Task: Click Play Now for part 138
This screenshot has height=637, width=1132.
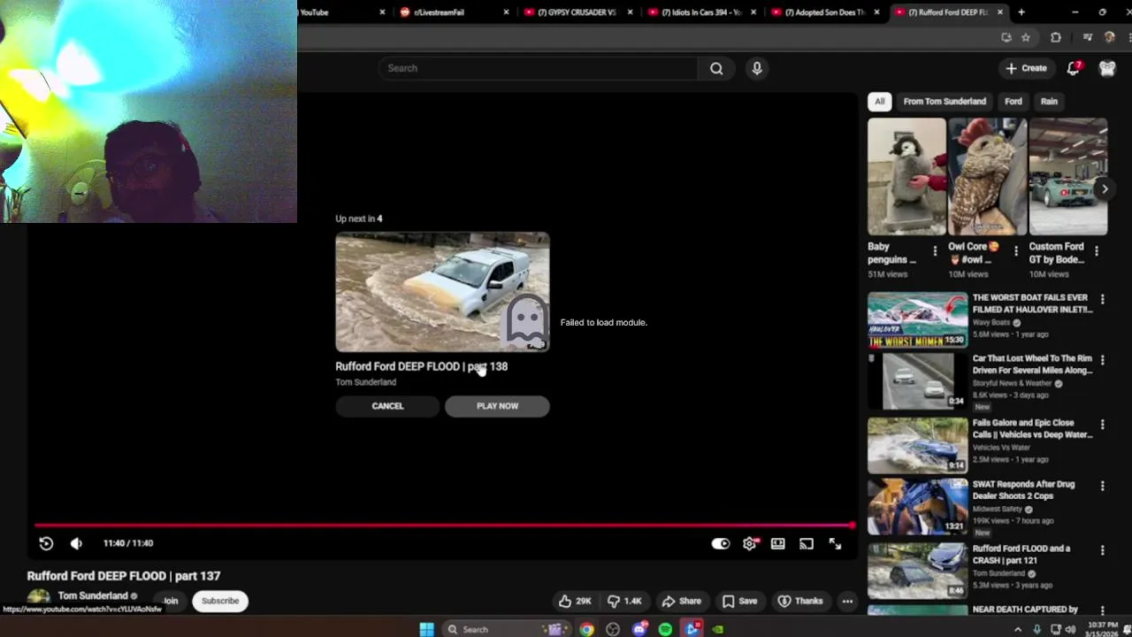Action: pos(497,406)
